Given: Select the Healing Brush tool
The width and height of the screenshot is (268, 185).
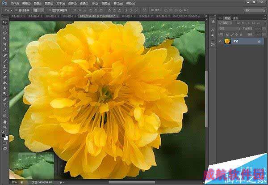Looking at the screenshot, I should click(x=5, y=56).
